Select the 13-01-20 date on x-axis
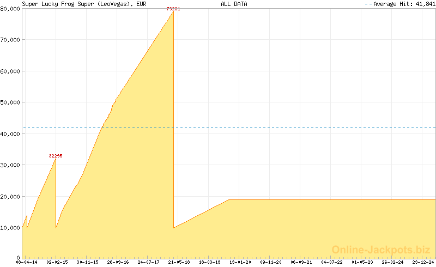436x267 pixels. [240, 262]
